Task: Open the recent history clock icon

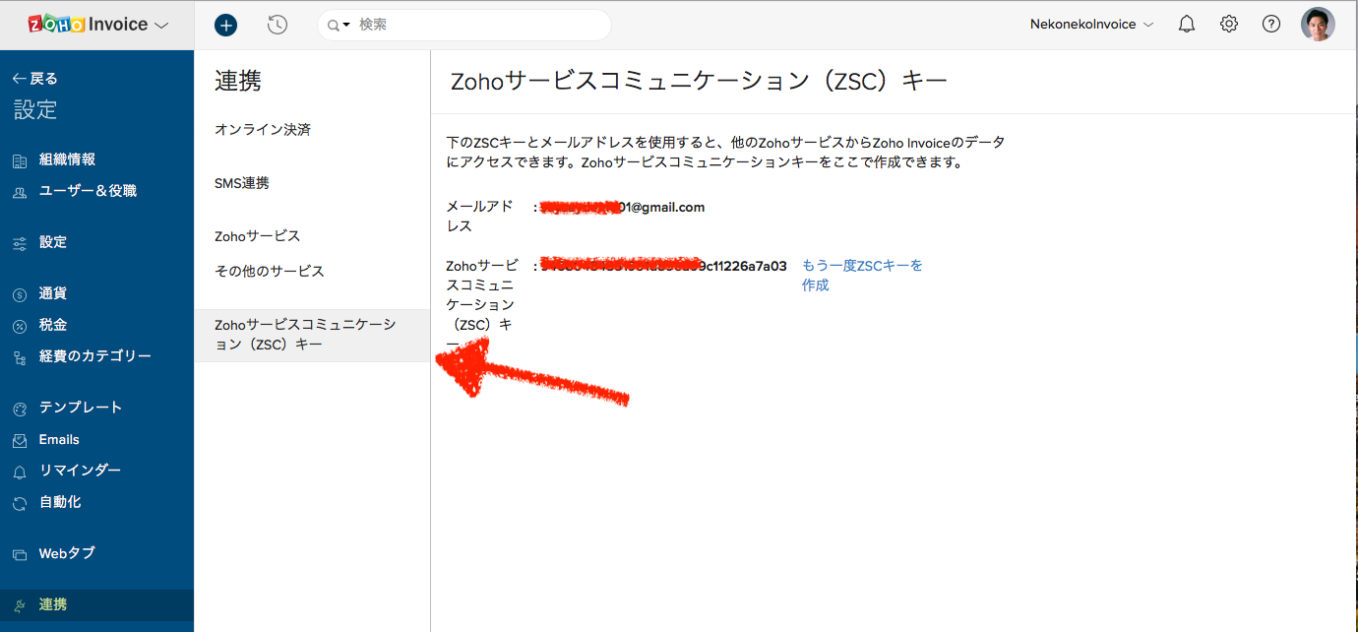Action: [278, 25]
